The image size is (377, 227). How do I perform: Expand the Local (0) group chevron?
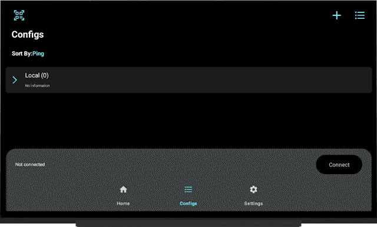15,80
